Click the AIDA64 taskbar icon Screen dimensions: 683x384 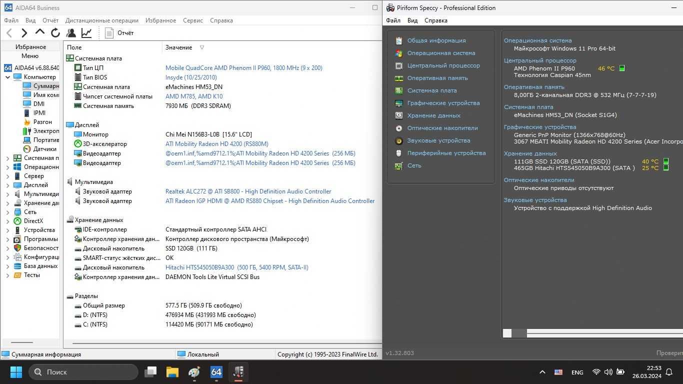(216, 372)
